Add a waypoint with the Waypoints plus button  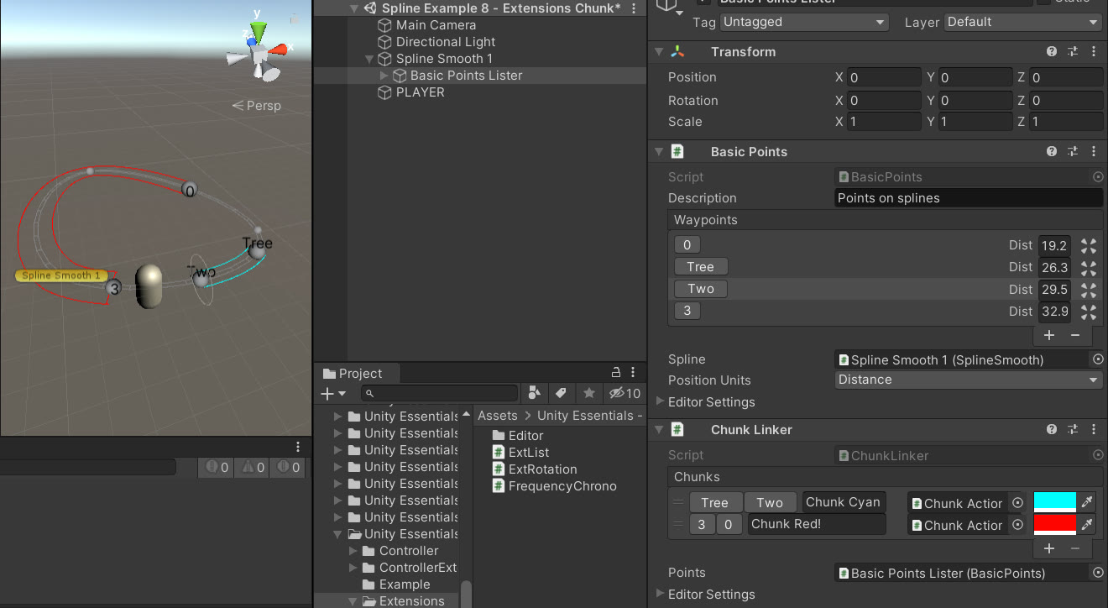coord(1049,335)
